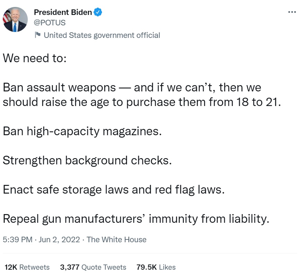Screen dimensions: 302x277
Task: Click the 'Ban high-capacity magazines' line
Action: [x=82, y=131]
